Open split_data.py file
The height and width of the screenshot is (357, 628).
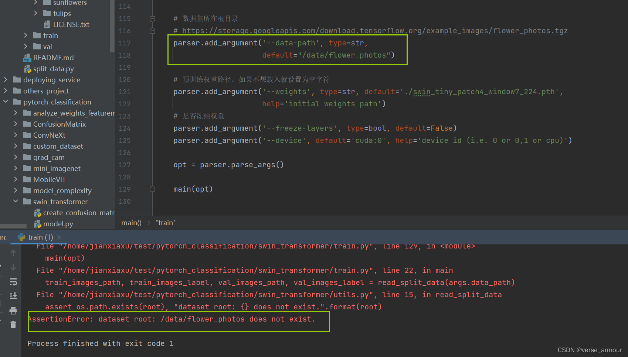point(53,69)
